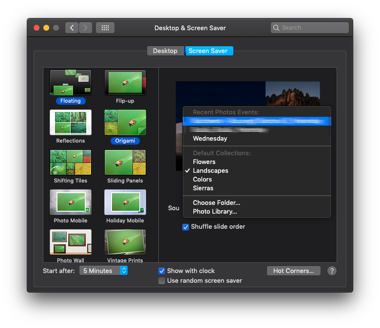The width and height of the screenshot is (380, 328).
Task: Choose Sierras collection in the menu
Action: (x=203, y=188)
